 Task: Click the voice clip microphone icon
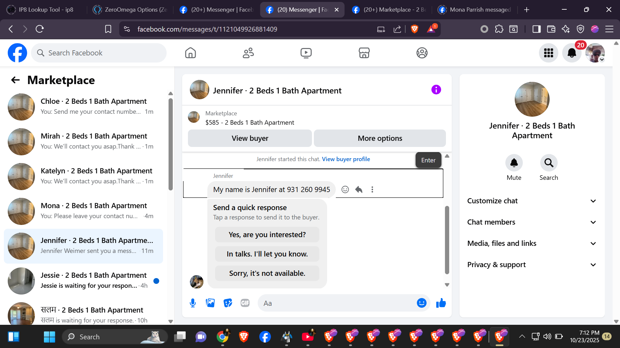(193, 303)
